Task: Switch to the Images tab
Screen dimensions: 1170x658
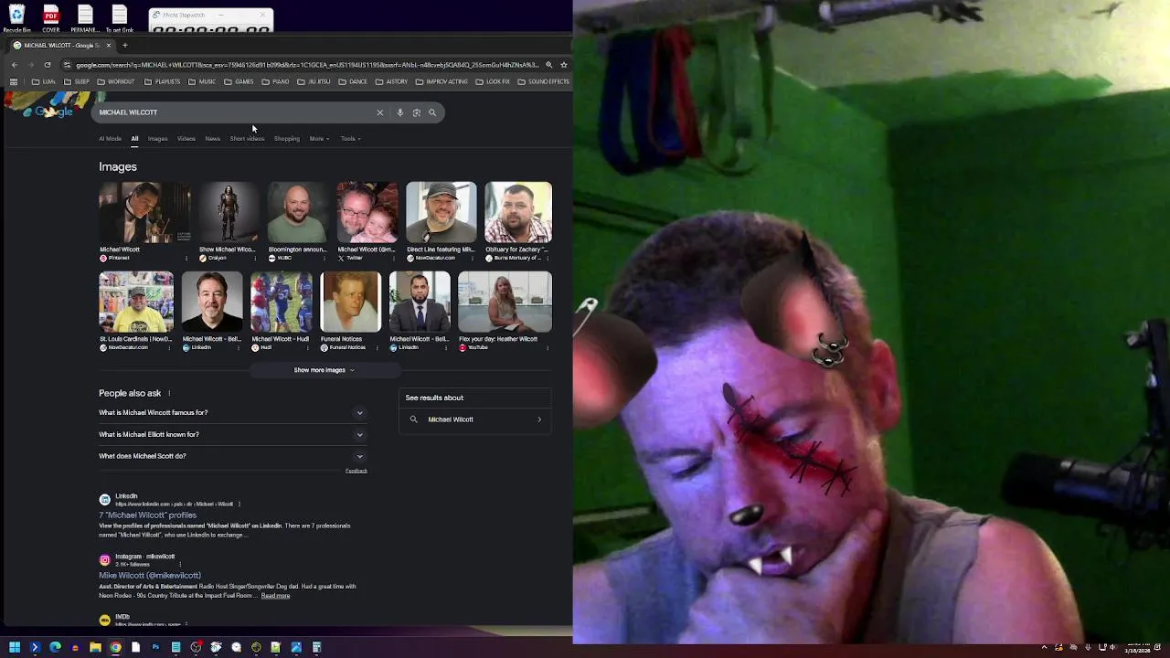Action: pos(157,139)
